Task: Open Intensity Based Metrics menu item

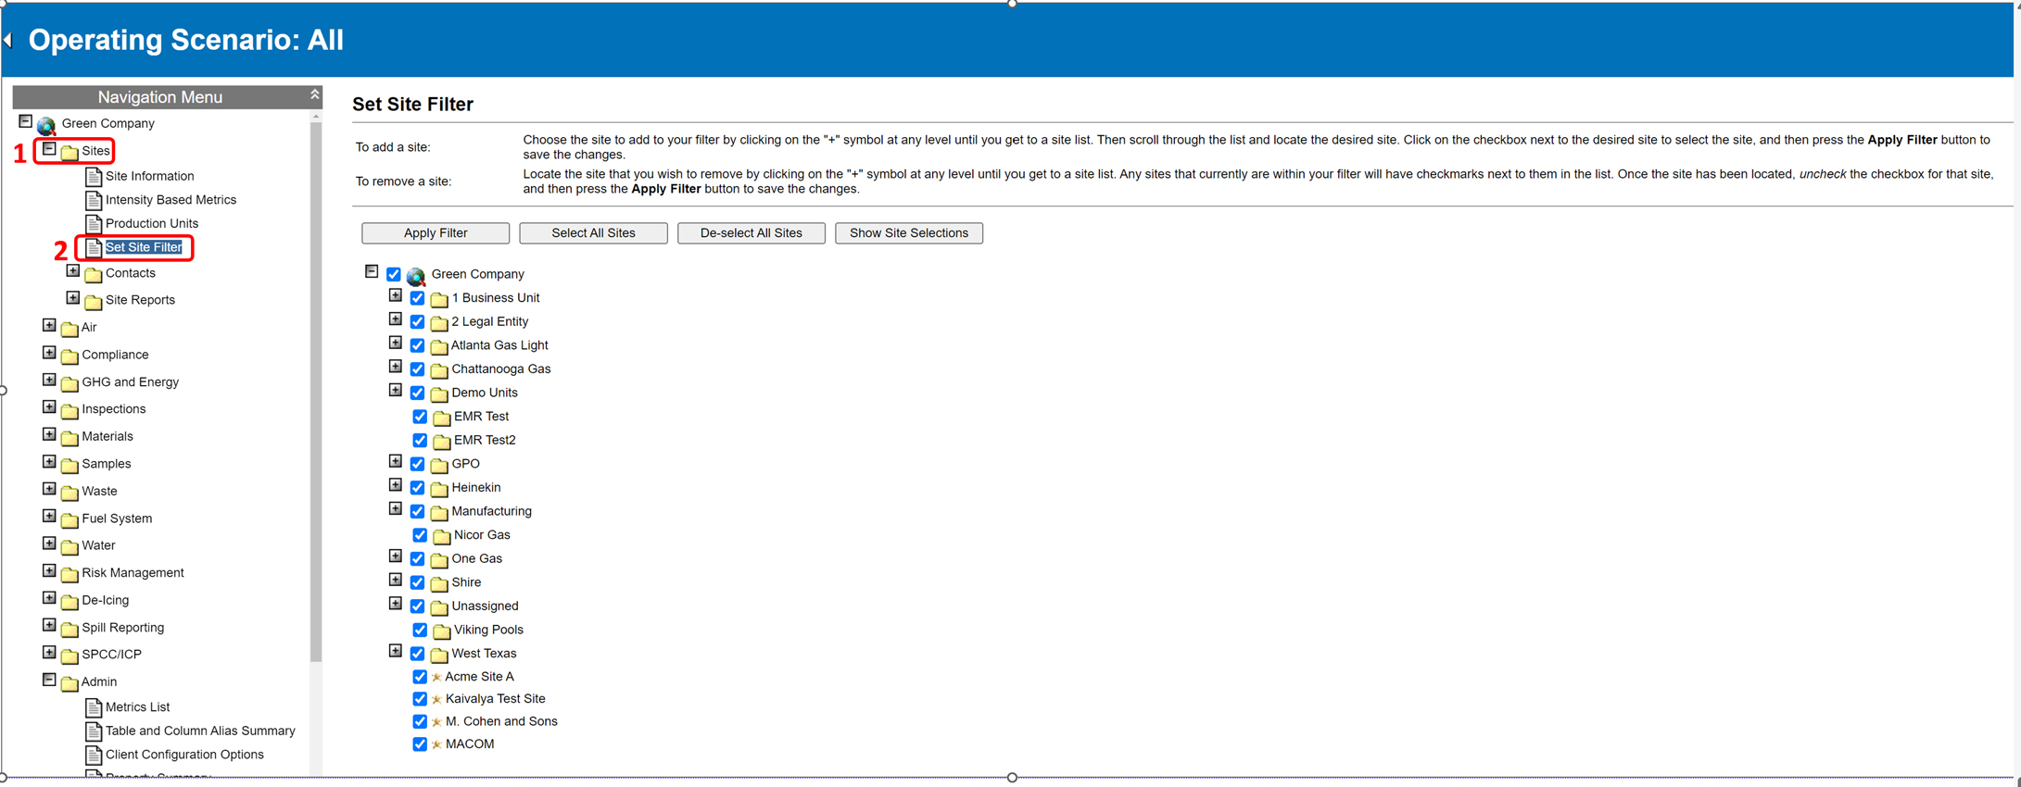Action: tap(171, 200)
